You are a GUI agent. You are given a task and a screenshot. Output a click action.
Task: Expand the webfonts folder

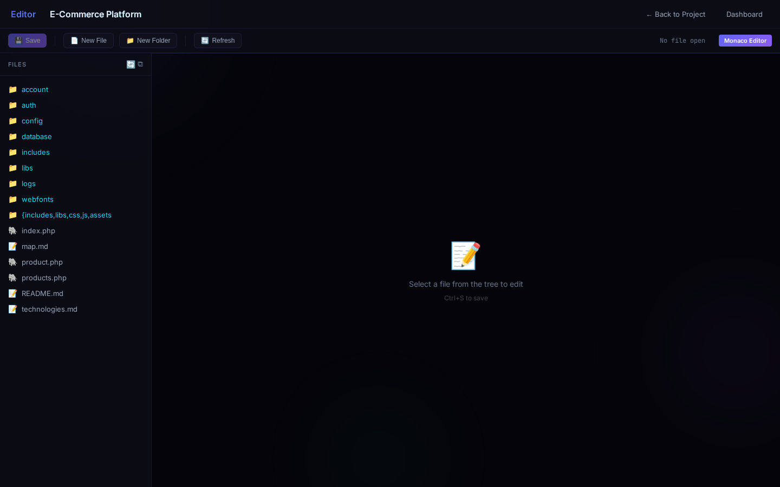37,199
